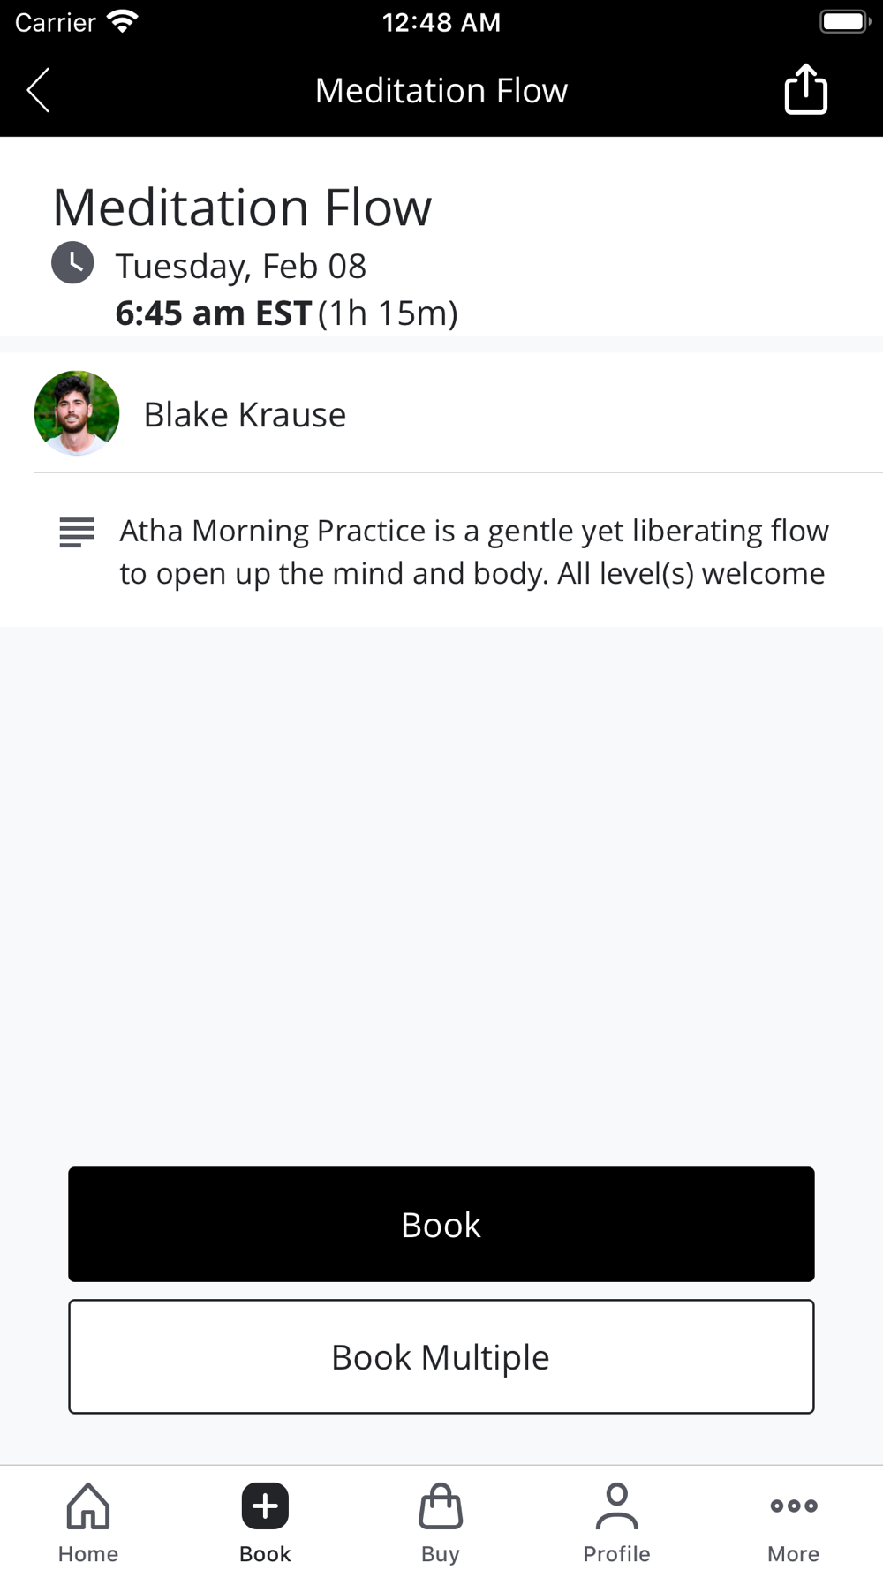Open Blake Krause's profile photo
This screenshot has width=883, height=1570.
(x=77, y=413)
